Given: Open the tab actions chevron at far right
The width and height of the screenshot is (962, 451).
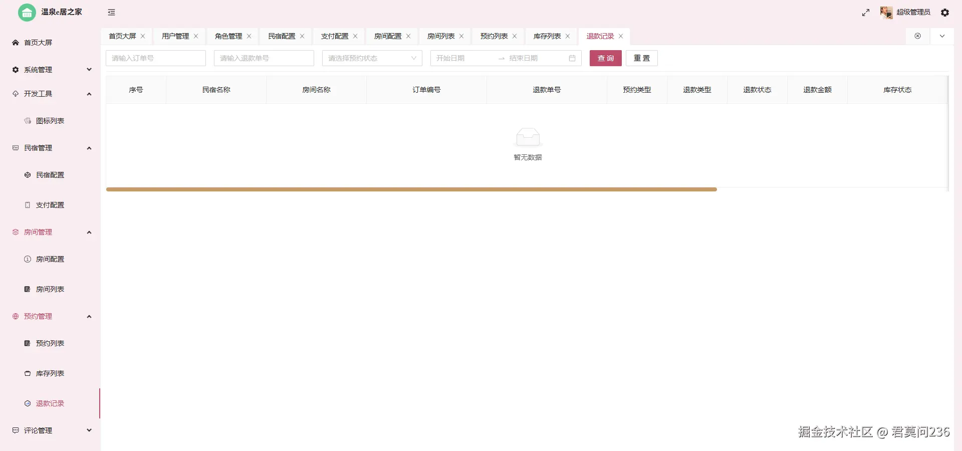Looking at the screenshot, I should [x=942, y=36].
